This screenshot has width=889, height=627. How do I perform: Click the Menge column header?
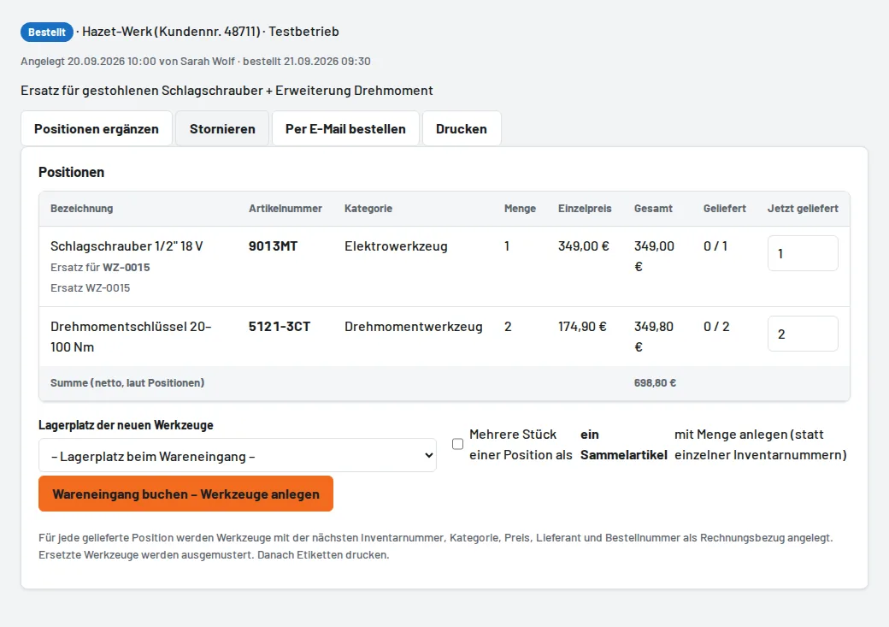pyautogui.click(x=520, y=208)
